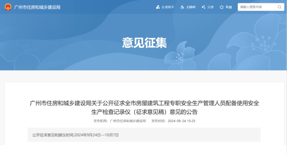Click the 长者助手 elderly assistant icon
The image size is (287, 154).
(158, 7)
